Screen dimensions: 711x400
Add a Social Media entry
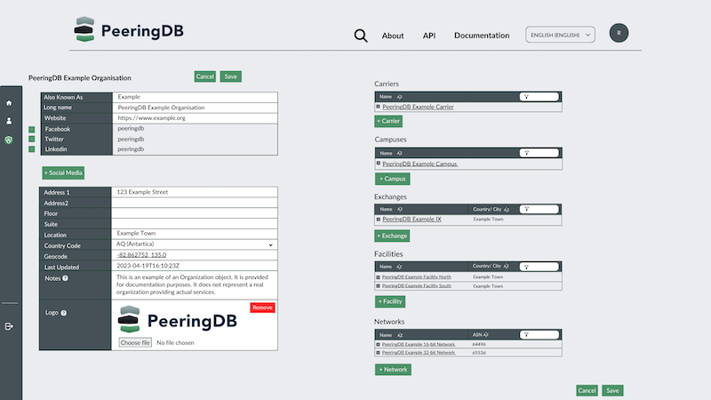[x=63, y=172]
